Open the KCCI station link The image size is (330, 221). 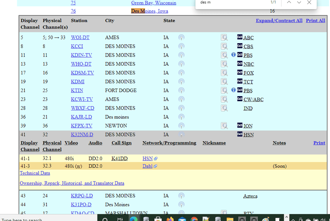point(77,46)
